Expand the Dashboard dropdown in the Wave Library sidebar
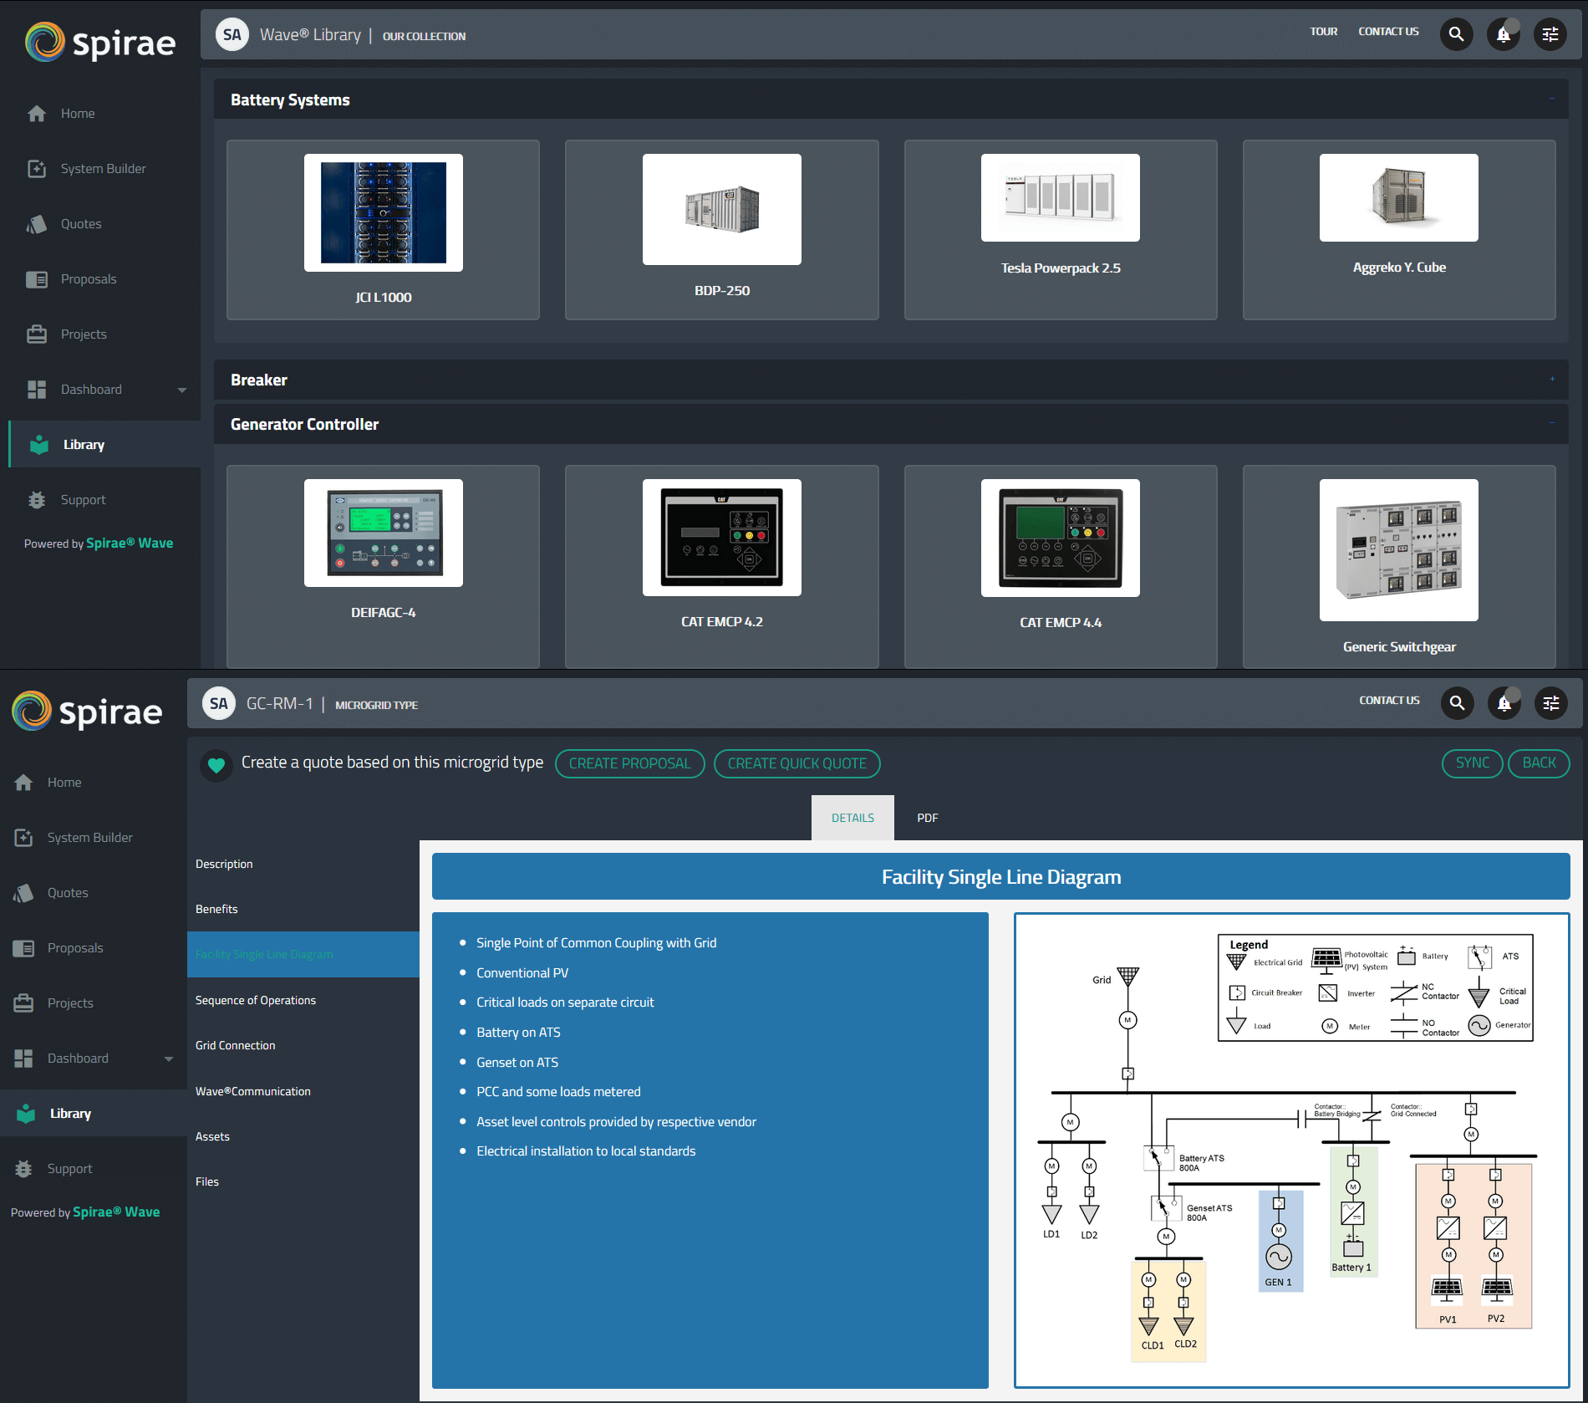Image resolution: width=1588 pixels, height=1403 pixels. (181, 390)
